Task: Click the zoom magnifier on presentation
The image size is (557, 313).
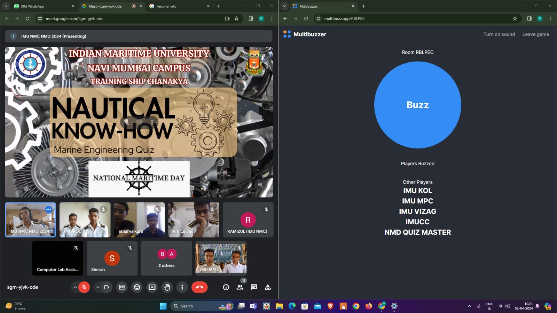Action: [260, 185]
